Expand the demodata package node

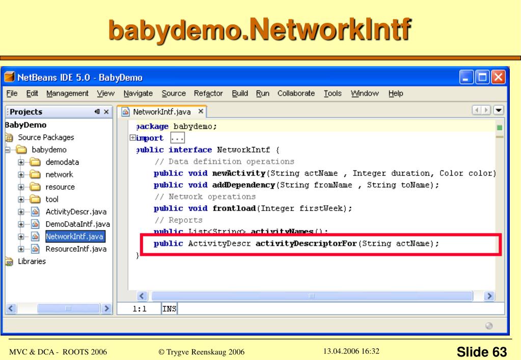[21, 162]
